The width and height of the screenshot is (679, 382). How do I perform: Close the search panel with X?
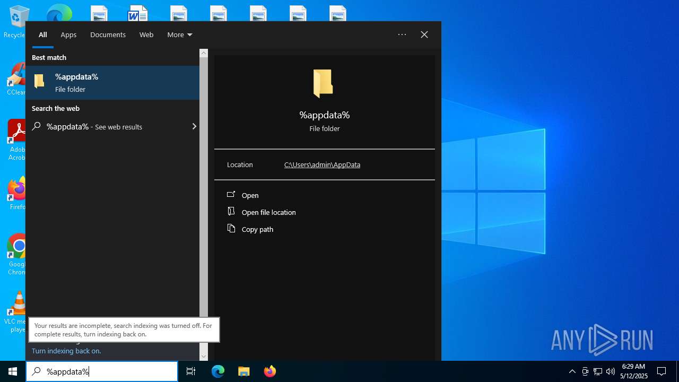coord(424,34)
